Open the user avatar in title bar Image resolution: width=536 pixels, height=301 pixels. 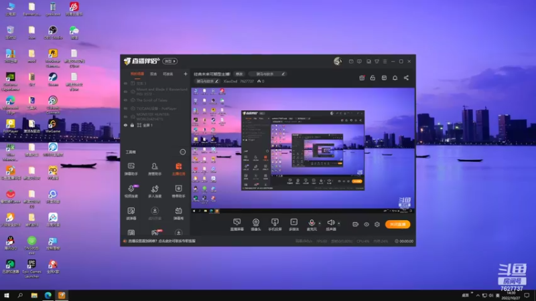click(338, 61)
